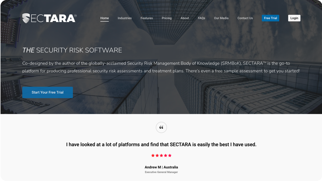
Task: Click the Executive General Manager caption
Action: 161,172
